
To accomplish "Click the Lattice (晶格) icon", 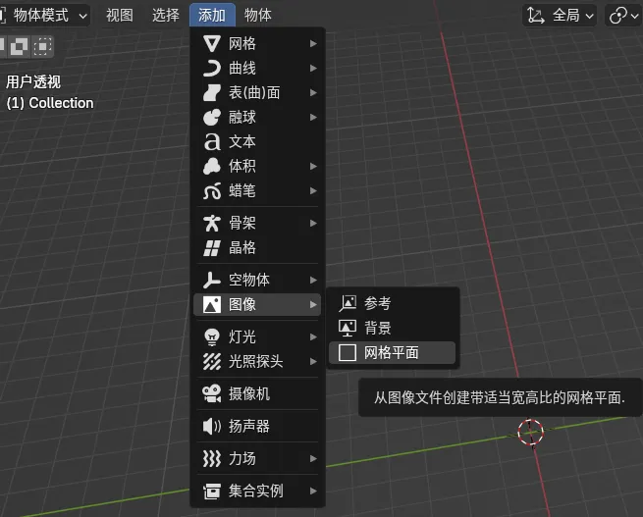I will 212,247.
